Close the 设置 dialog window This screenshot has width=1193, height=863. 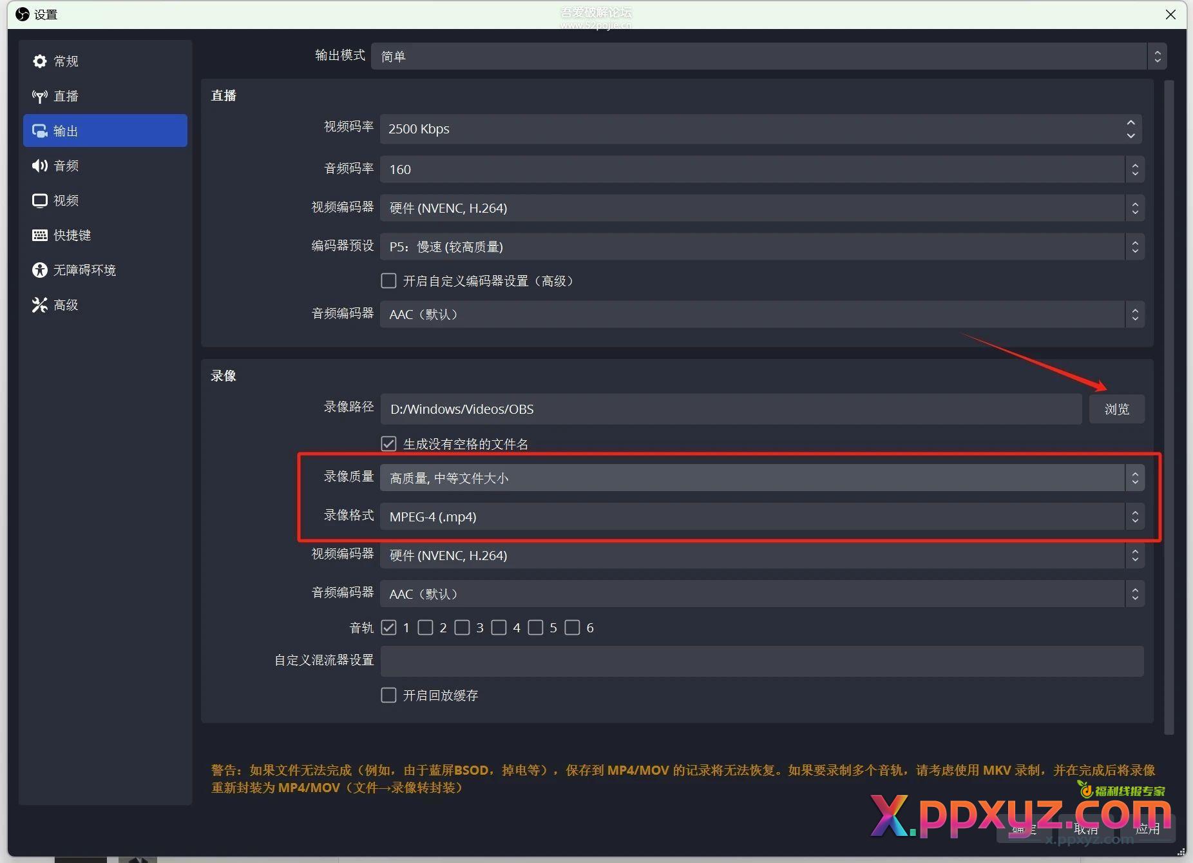(x=1171, y=14)
